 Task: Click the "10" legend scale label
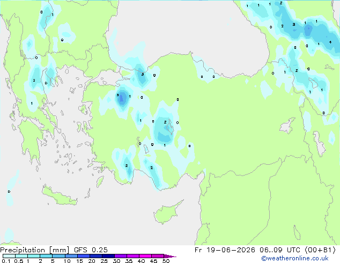[x=67, y=261]
